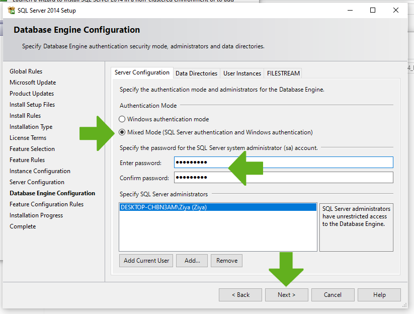
Task: Click the Add... button
Action: click(192, 261)
